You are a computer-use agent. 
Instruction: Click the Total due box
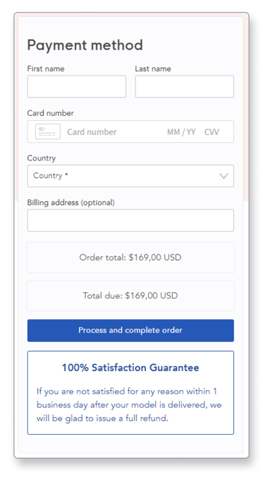[130, 295]
